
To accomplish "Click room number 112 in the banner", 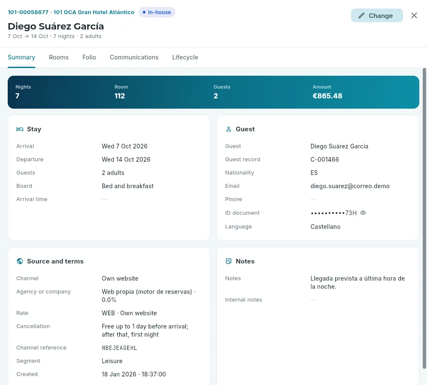I will click(x=120, y=96).
